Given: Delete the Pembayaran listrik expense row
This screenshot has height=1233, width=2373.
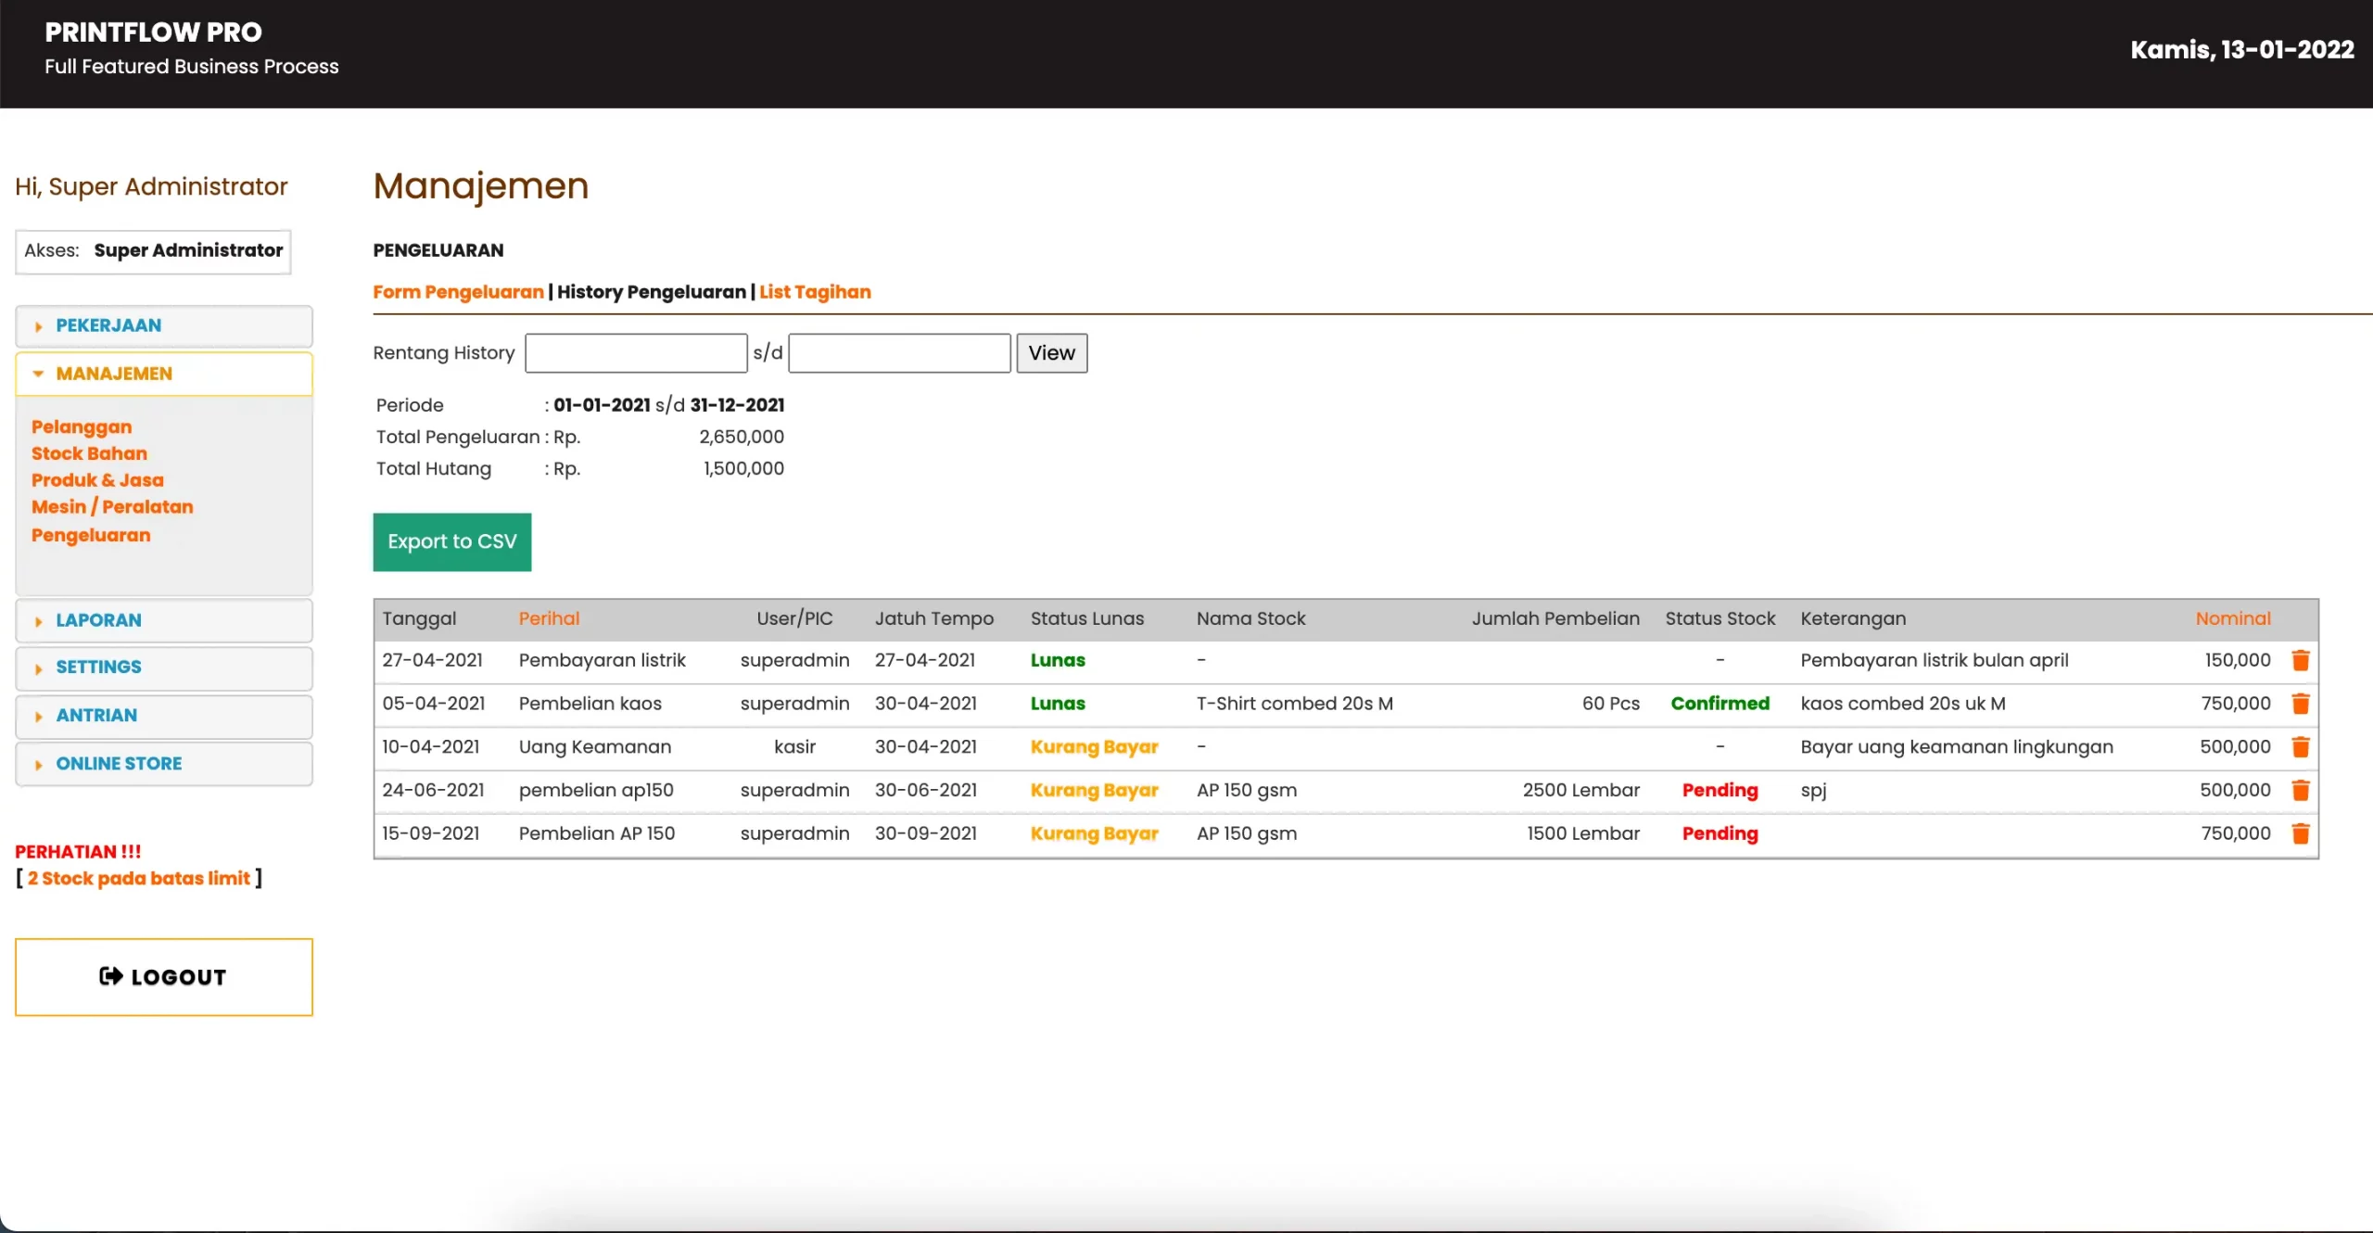Looking at the screenshot, I should [x=2300, y=660].
